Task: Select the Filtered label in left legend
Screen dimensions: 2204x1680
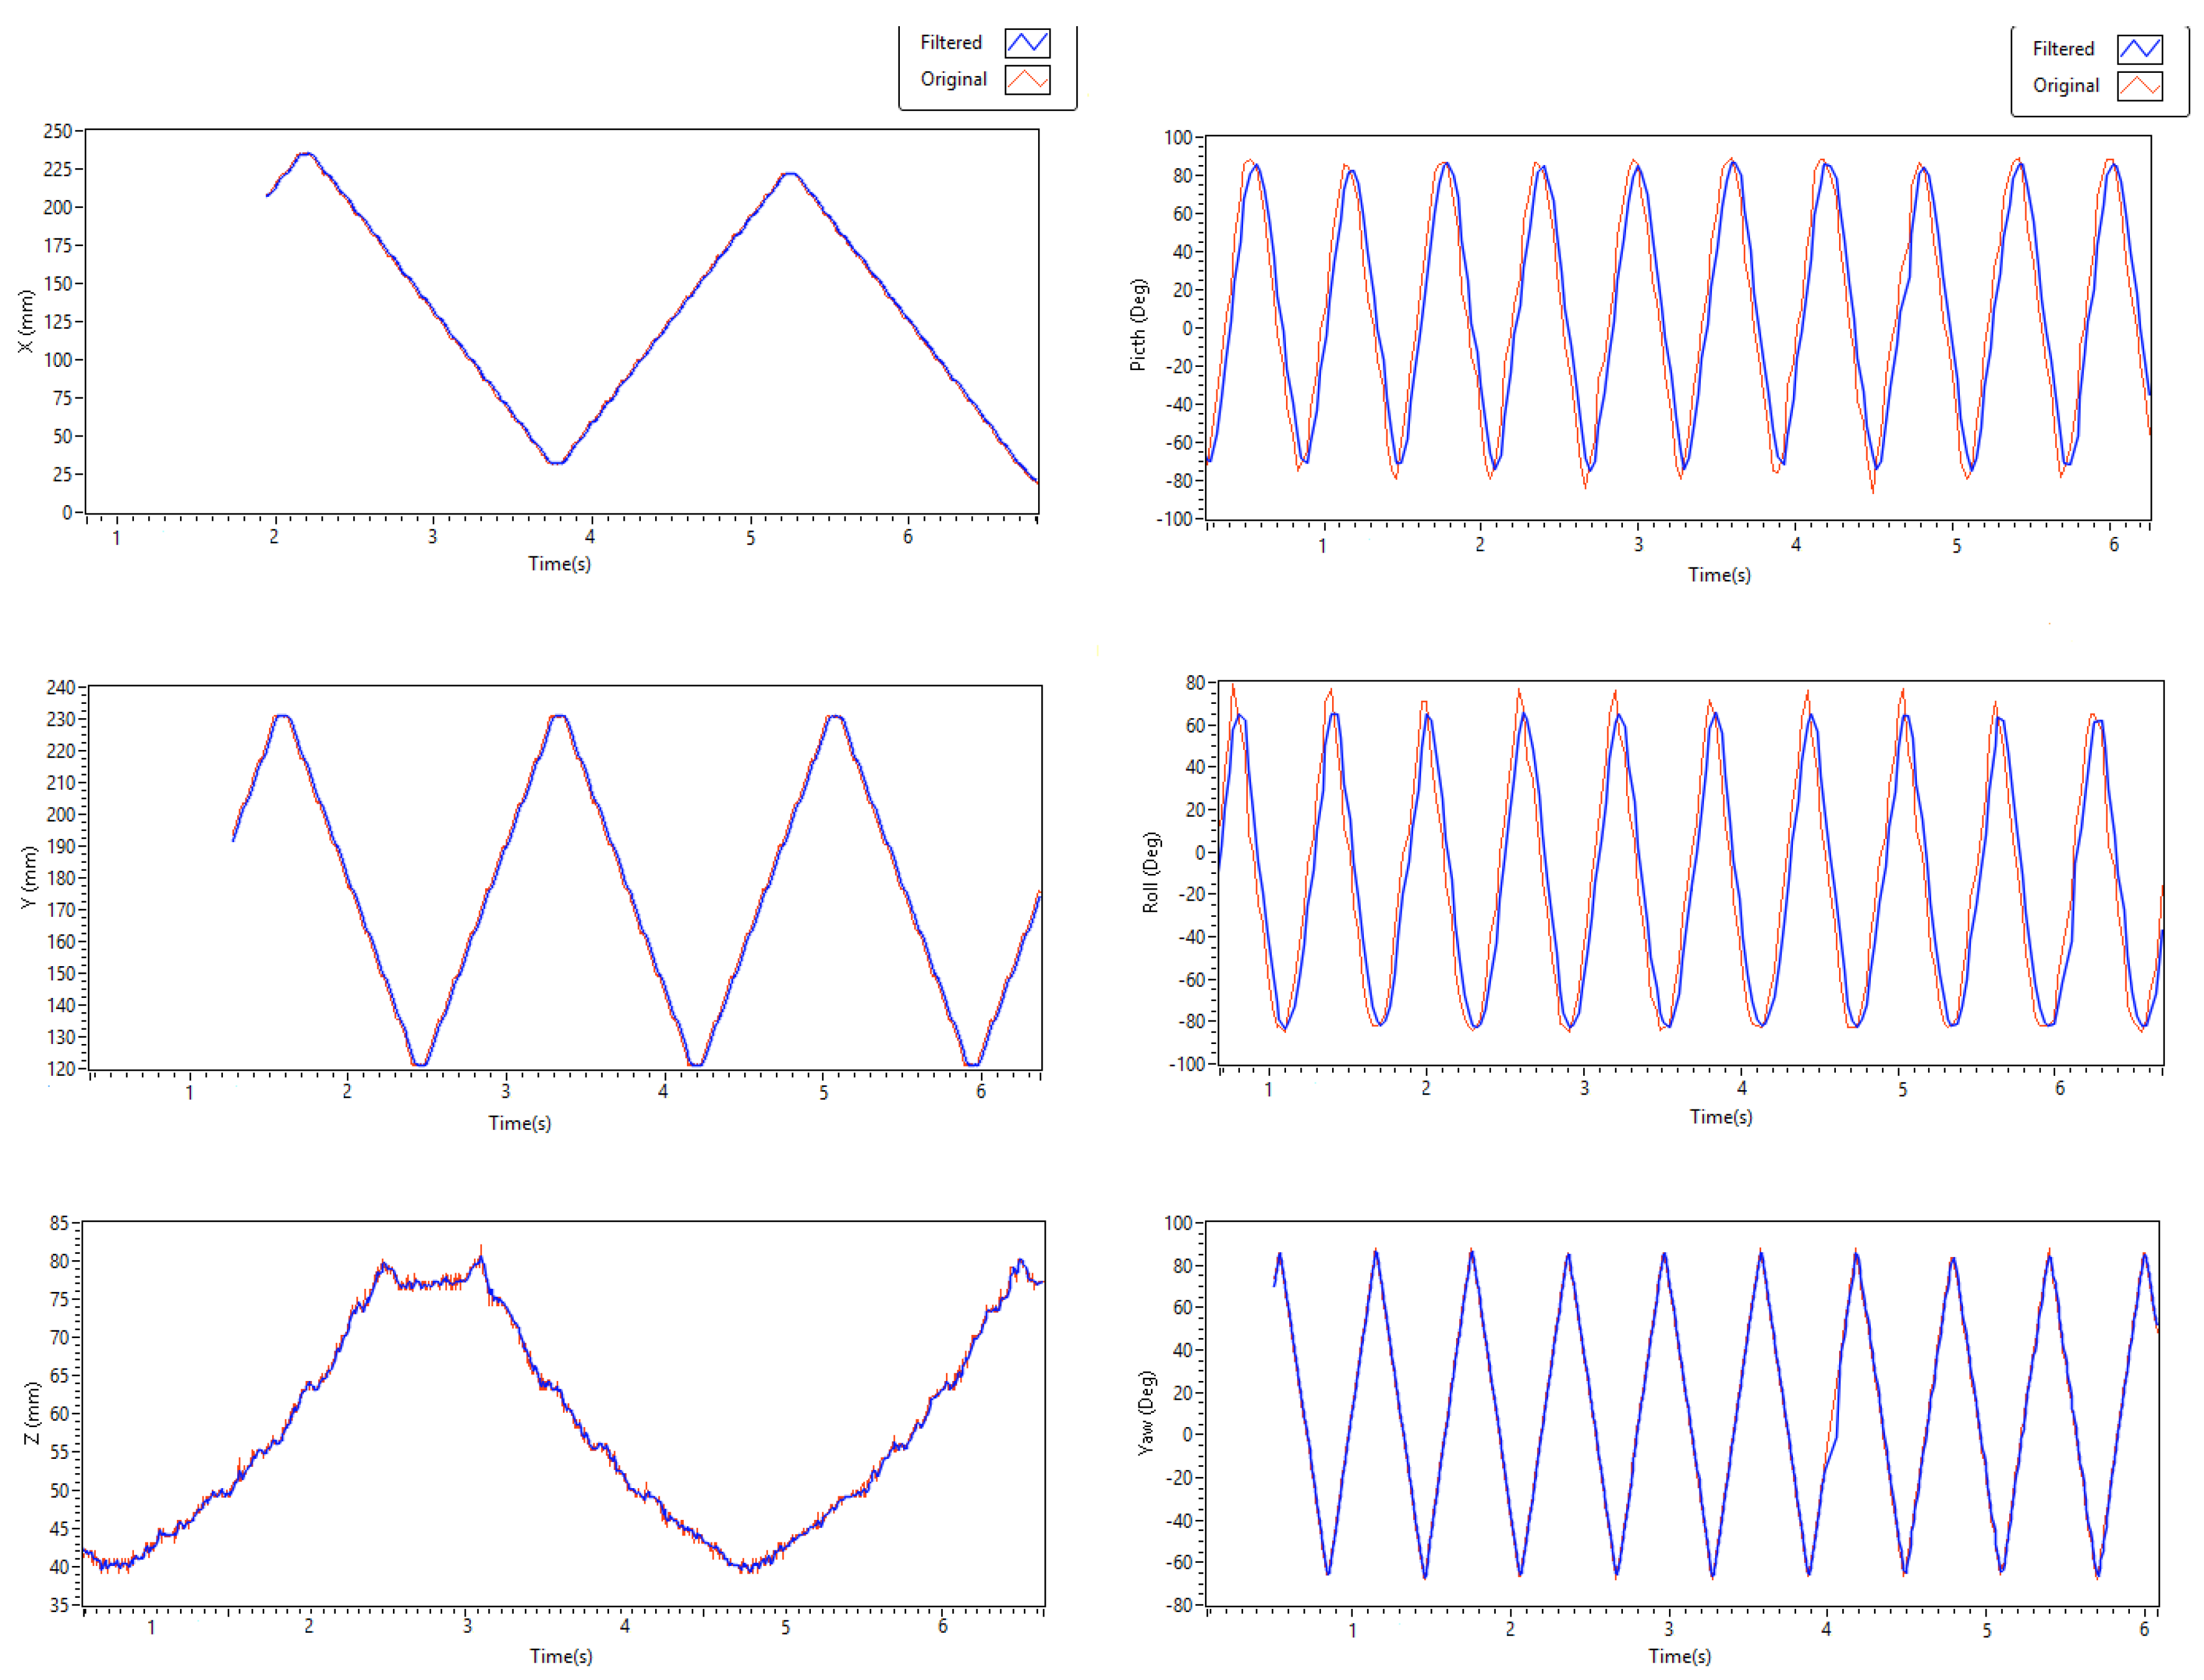Action: [x=950, y=43]
